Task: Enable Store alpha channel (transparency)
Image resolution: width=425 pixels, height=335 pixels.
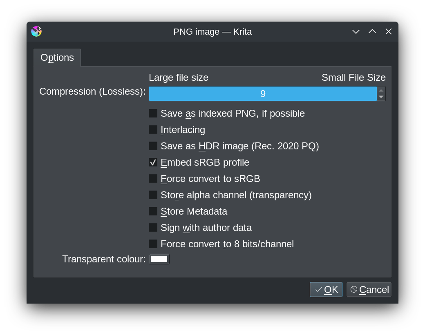Action: 153,195
